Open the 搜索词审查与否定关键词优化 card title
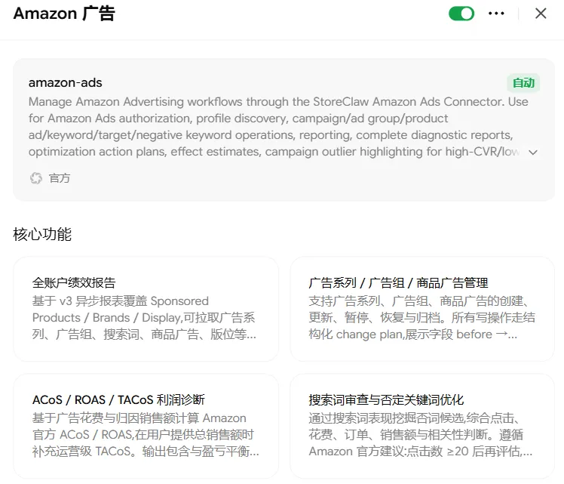564x484 pixels. tap(386, 399)
